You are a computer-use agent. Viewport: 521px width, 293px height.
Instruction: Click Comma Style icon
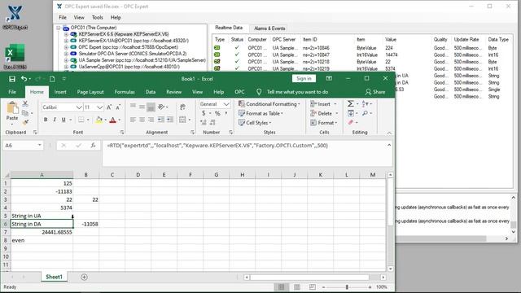(226, 113)
